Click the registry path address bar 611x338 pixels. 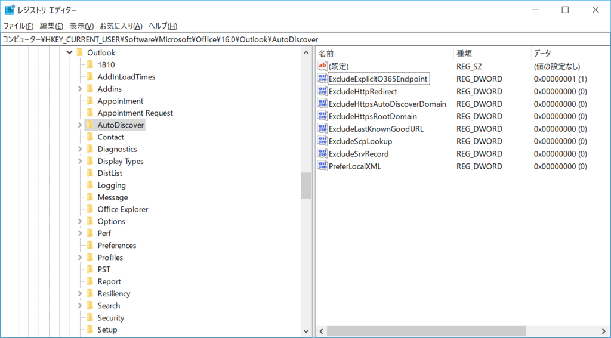tap(305, 39)
